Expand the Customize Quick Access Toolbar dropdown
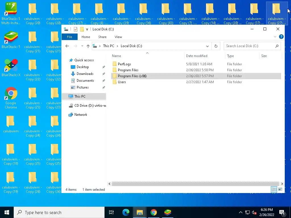Screen dimensions: 291x218 [87, 30]
